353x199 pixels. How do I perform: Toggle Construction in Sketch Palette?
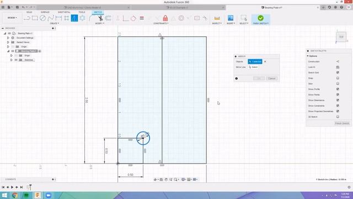338,61
